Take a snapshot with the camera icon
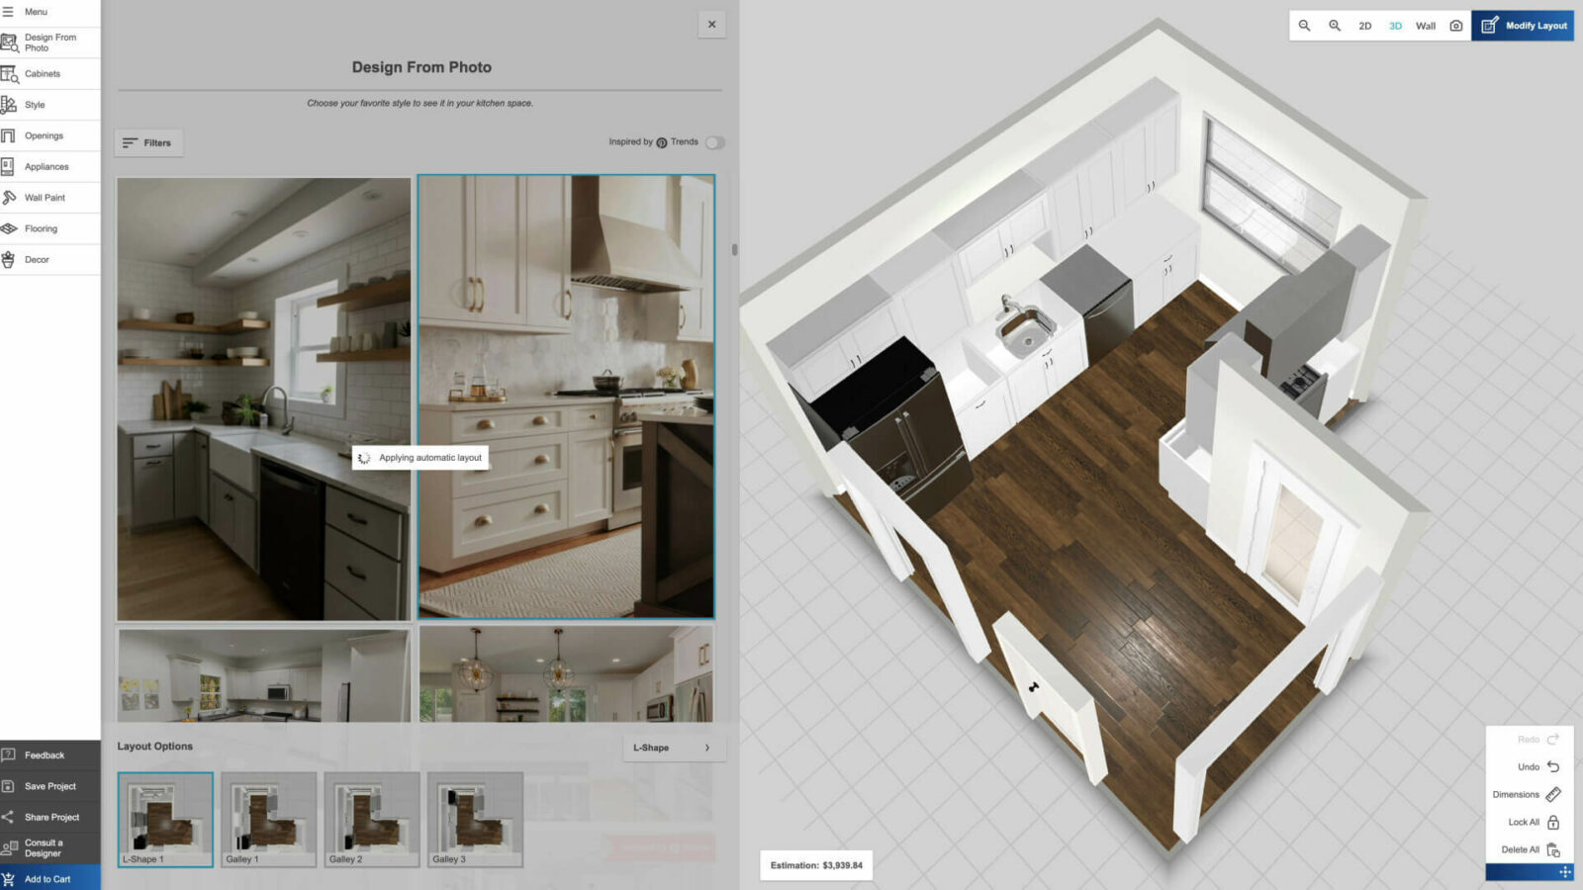The width and height of the screenshot is (1583, 890). [x=1455, y=26]
